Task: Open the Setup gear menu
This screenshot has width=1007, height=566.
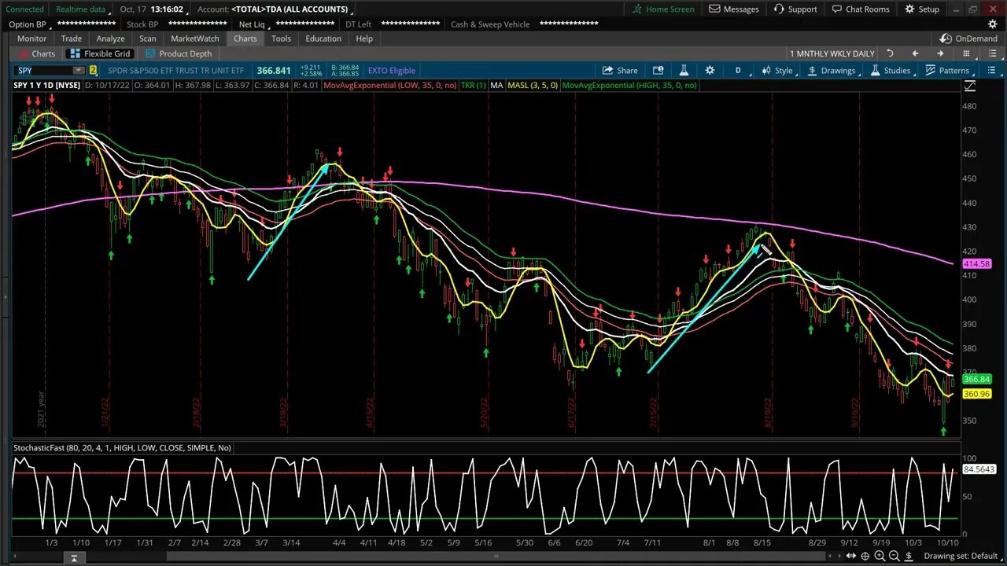Action: click(x=921, y=9)
